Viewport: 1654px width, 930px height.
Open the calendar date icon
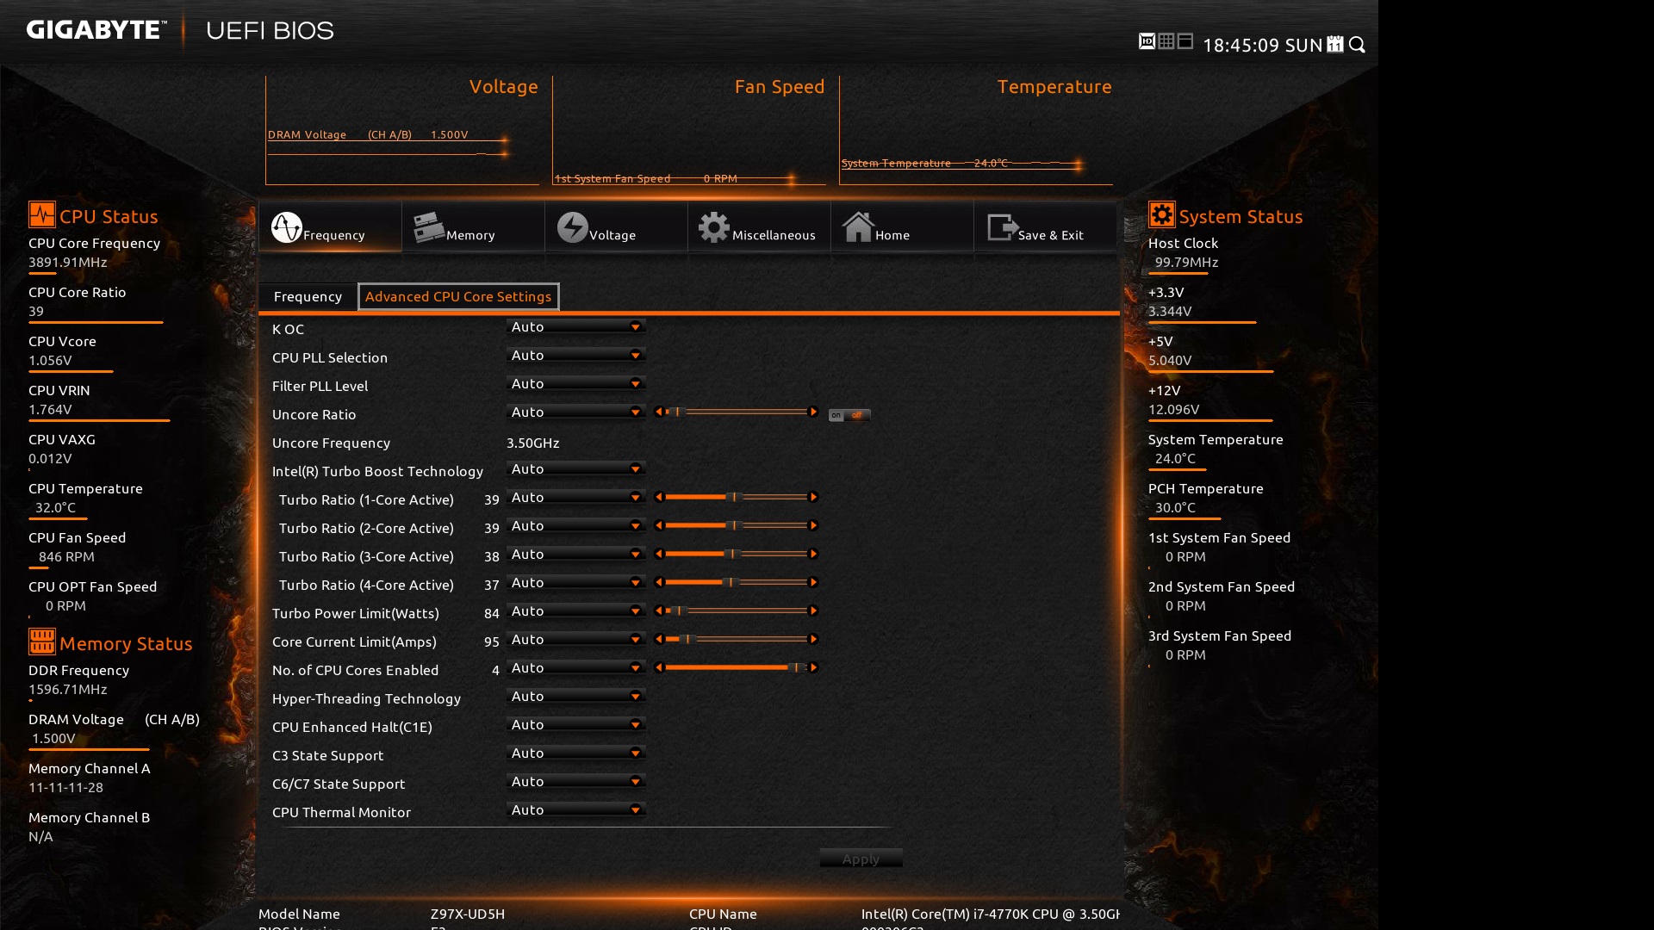(x=1335, y=44)
